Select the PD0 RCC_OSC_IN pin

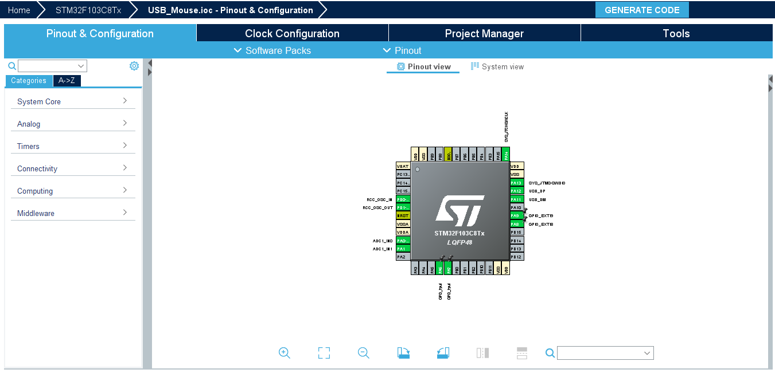pyautogui.click(x=403, y=199)
